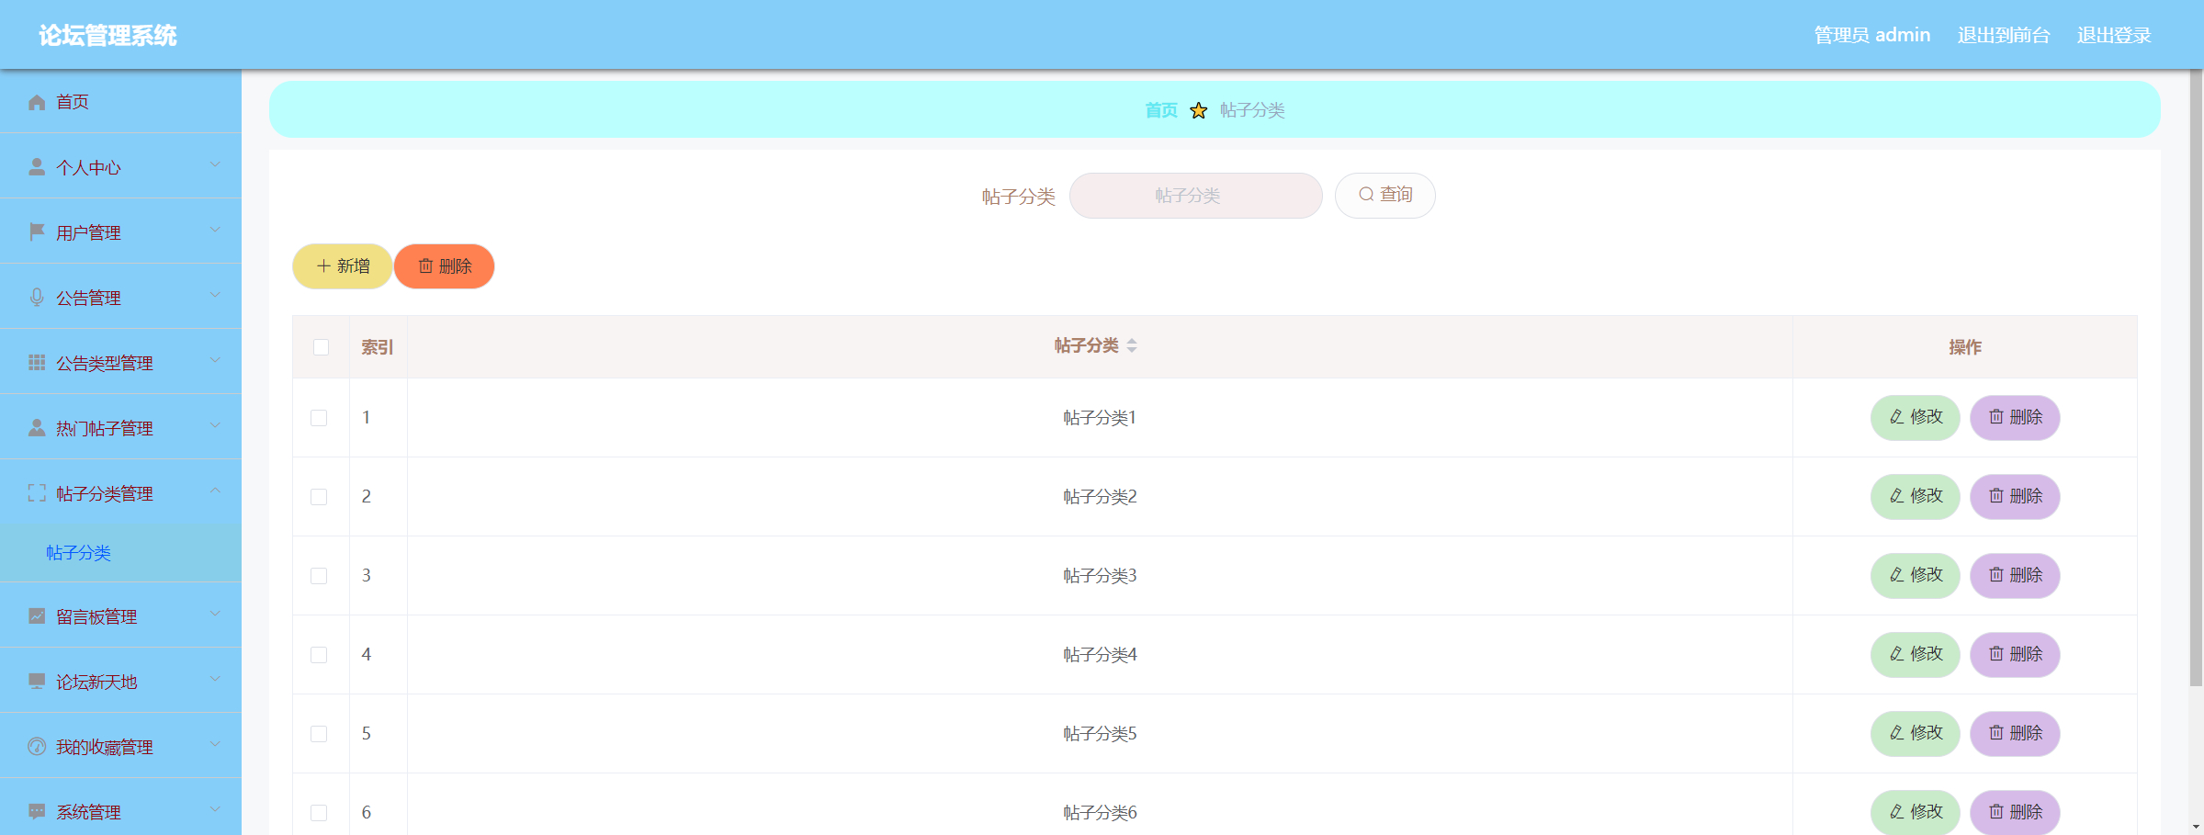Image resolution: width=2204 pixels, height=835 pixels.
Task: Expand the 我的收藏管理 menu chevron
Action: pos(215,745)
